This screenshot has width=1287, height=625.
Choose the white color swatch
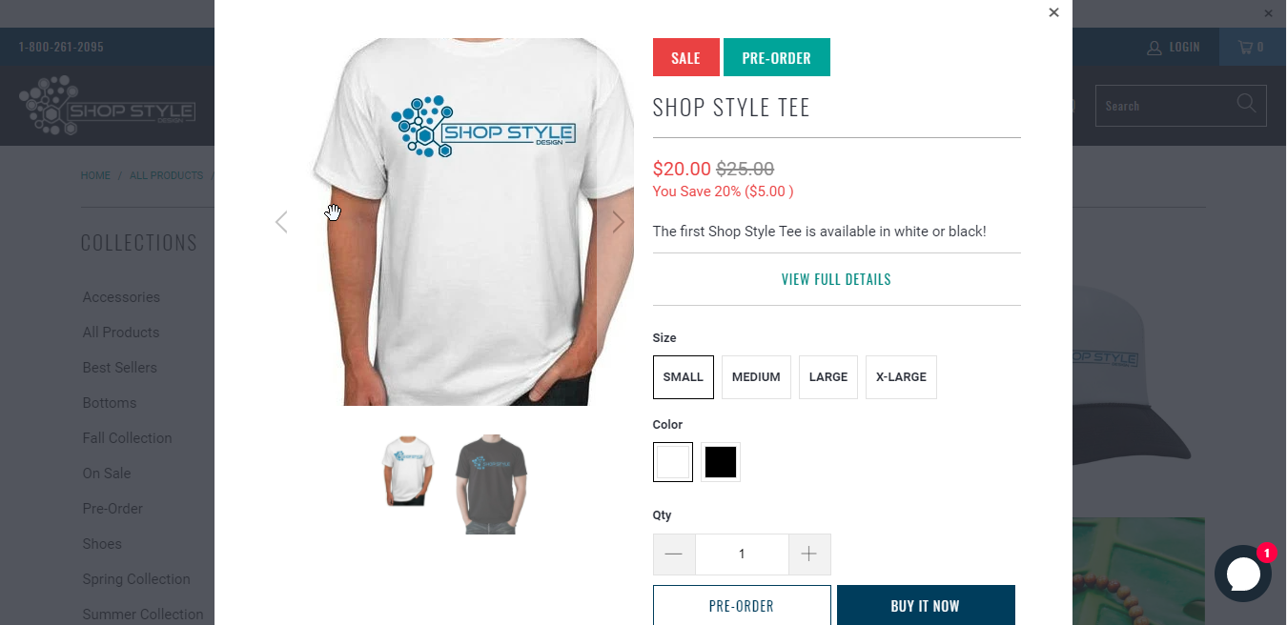point(673,462)
